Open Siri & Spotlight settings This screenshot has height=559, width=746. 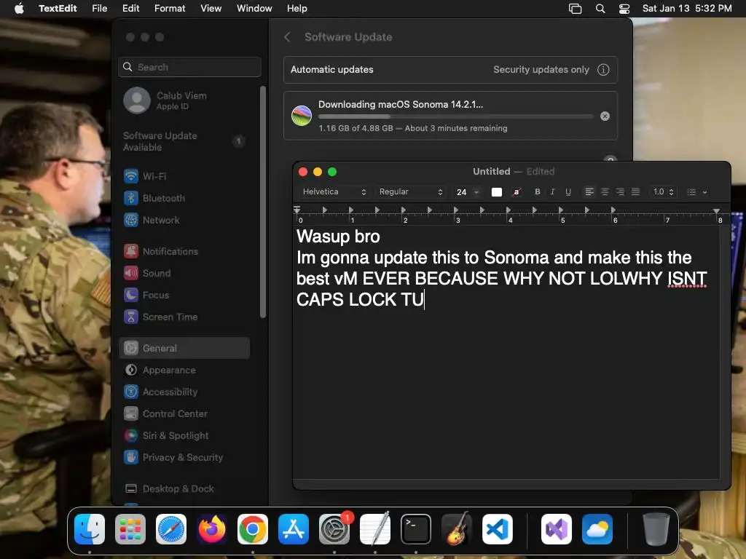(183, 435)
